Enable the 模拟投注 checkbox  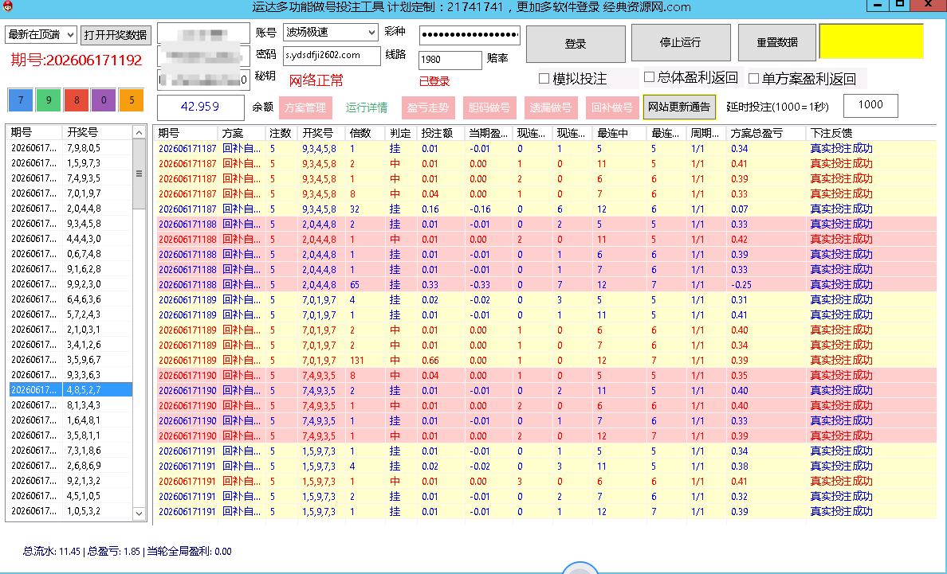pyautogui.click(x=544, y=78)
